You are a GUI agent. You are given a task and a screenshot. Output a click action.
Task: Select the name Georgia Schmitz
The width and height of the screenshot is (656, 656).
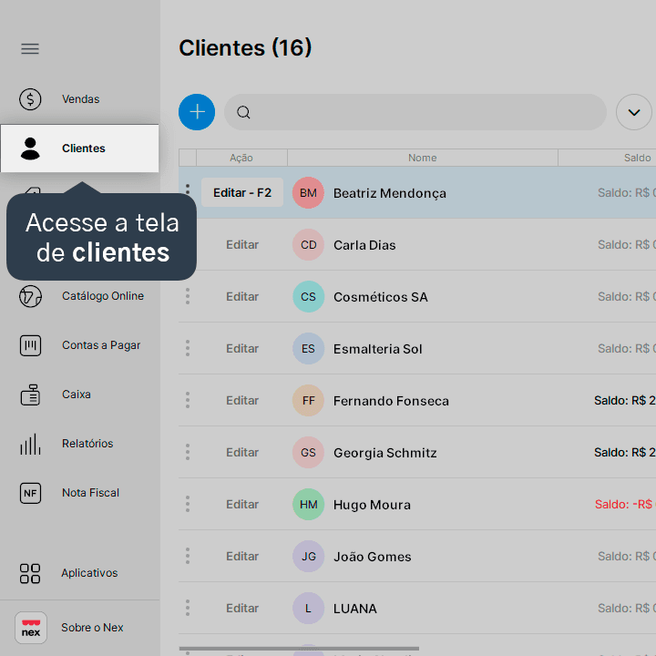[384, 453]
